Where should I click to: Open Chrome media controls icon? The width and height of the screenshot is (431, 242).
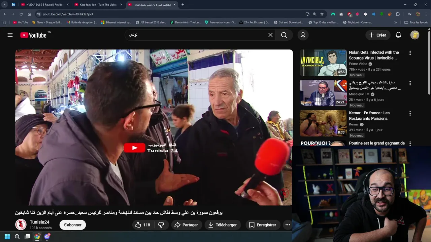pyautogui.click(x=409, y=14)
